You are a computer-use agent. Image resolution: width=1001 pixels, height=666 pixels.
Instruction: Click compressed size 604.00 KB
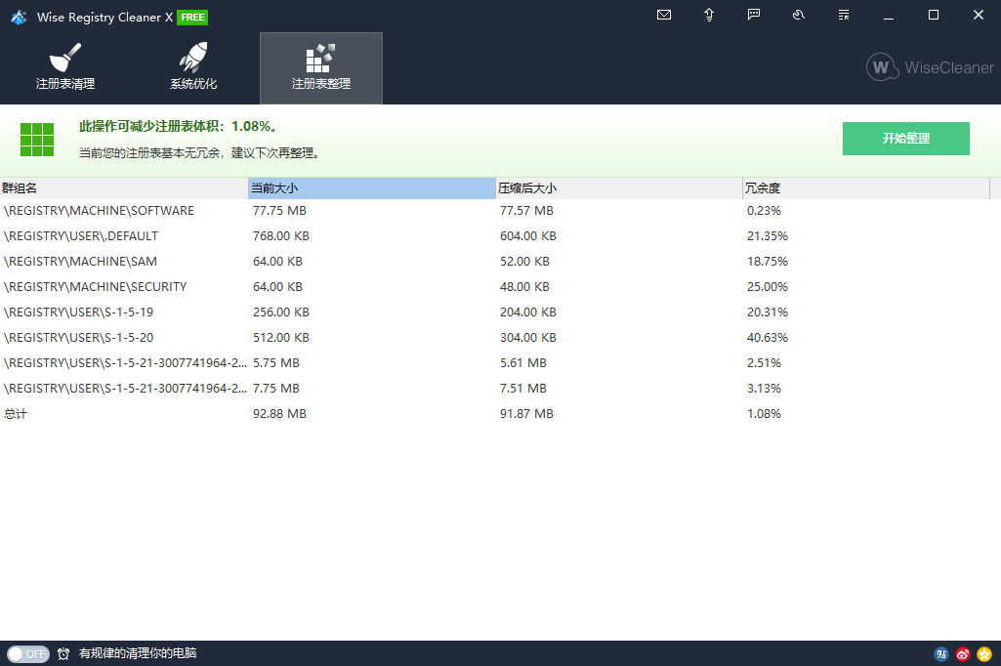click(528, 236)
